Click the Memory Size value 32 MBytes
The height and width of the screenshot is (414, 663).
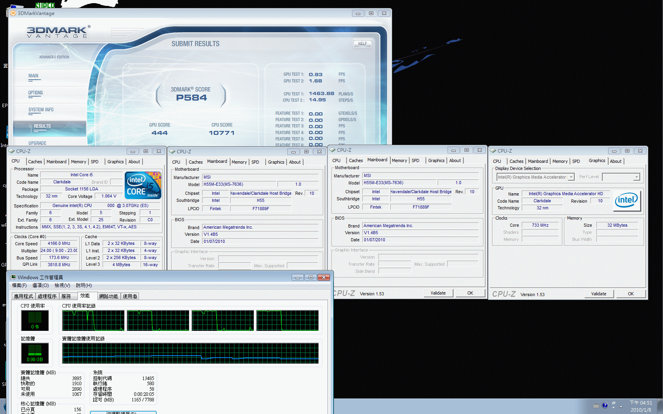tap(617, 225)
